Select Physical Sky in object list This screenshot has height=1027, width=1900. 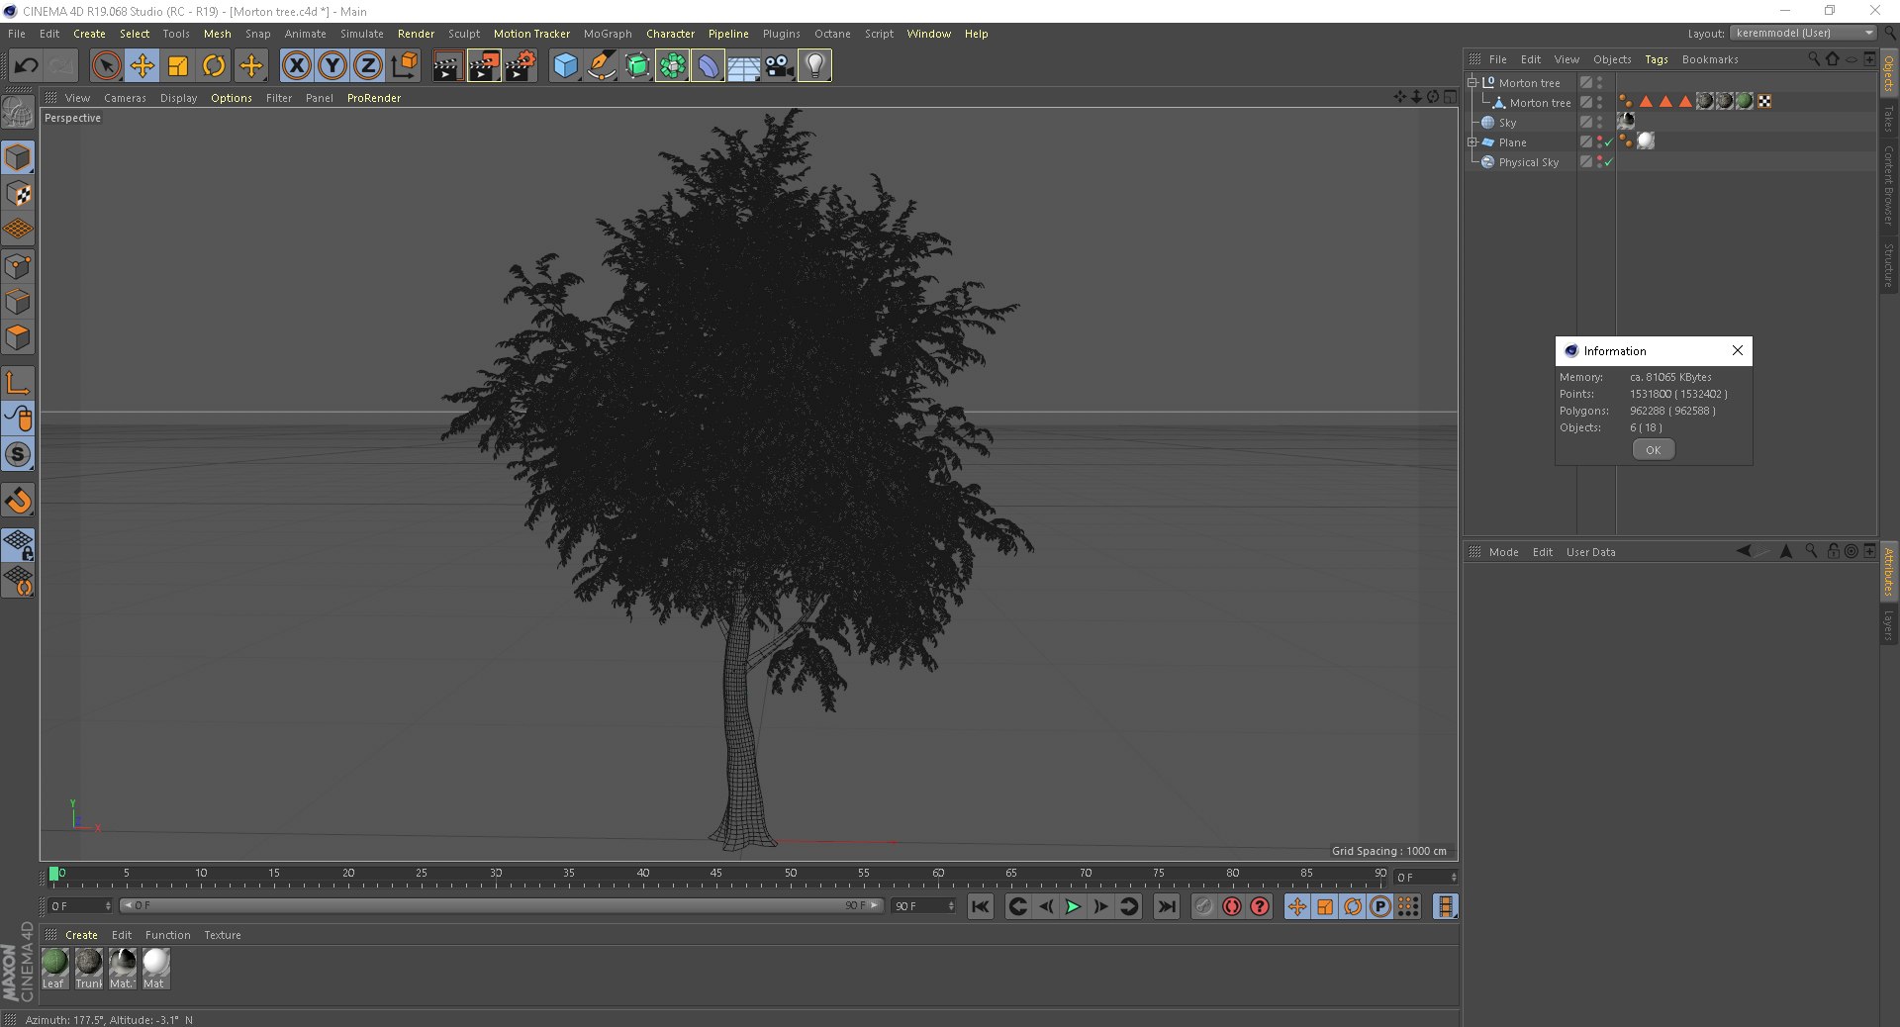click(x=1528, y=162)
